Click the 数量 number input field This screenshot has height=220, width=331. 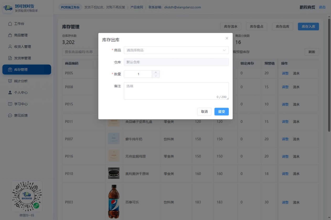coord(138,74)
